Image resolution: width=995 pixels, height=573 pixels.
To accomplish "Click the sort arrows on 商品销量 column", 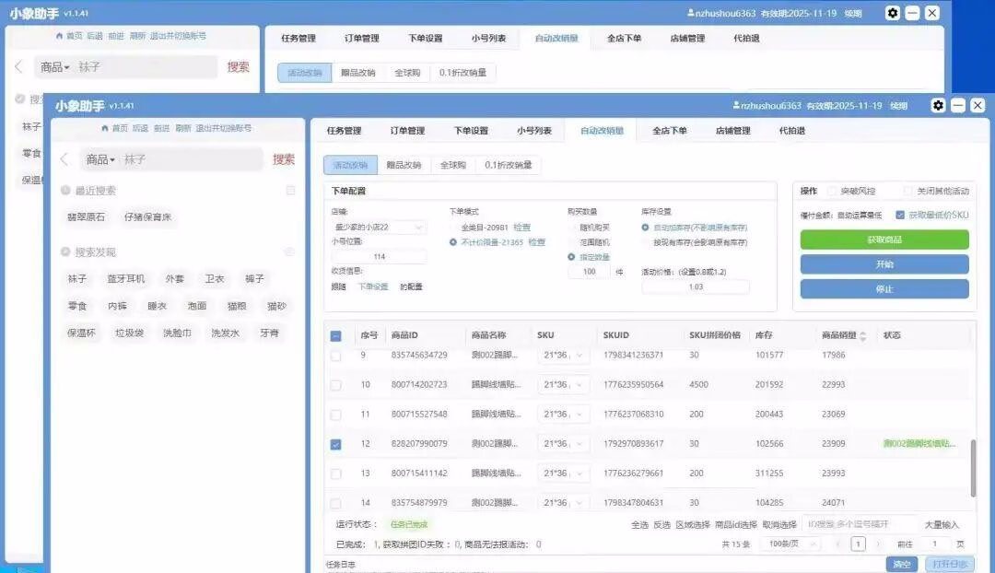I will (x=862, y=336).
